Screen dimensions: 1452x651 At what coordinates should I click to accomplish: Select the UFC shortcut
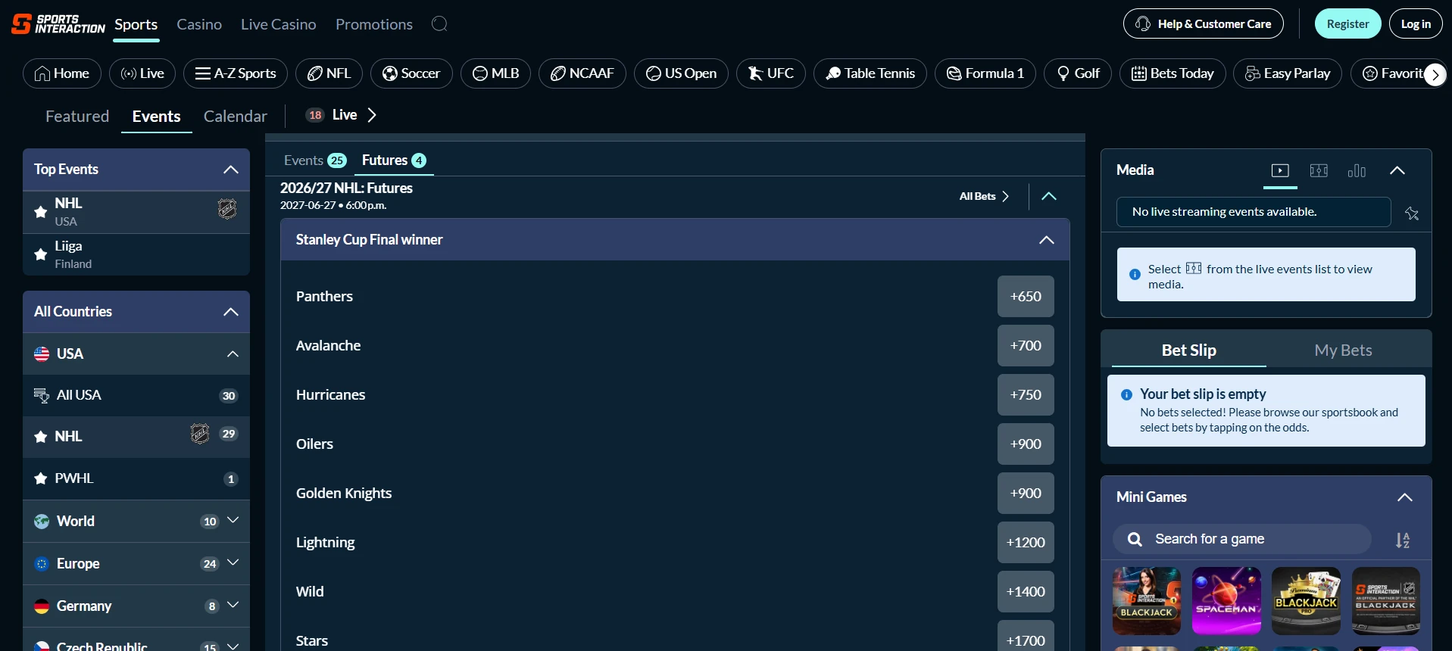(771, 73)
